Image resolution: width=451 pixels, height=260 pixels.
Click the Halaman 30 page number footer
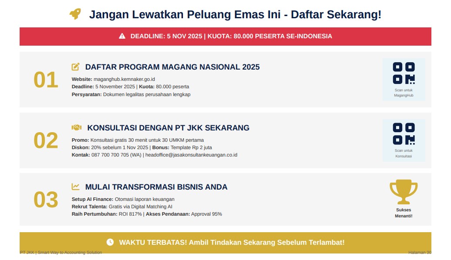point(420,253)
